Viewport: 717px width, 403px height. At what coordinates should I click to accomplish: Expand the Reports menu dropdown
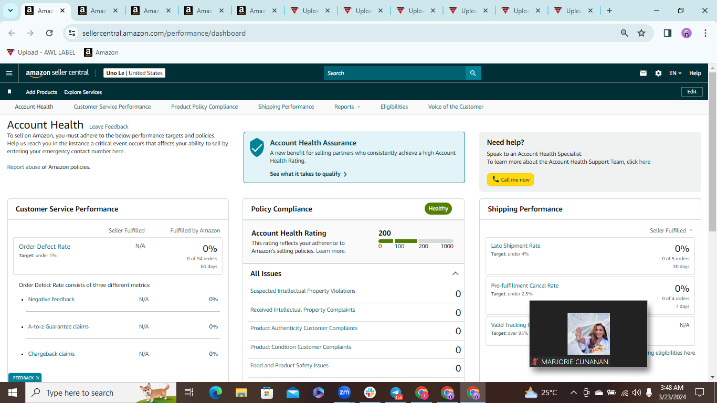pyautogui.click(x=347, y=107)
